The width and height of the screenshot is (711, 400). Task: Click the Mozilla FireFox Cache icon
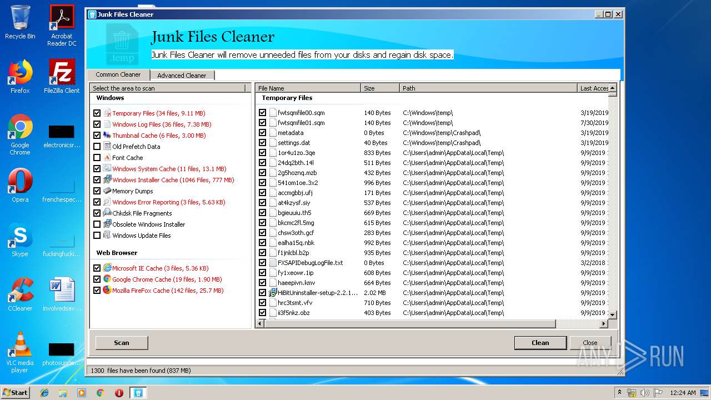107,291
